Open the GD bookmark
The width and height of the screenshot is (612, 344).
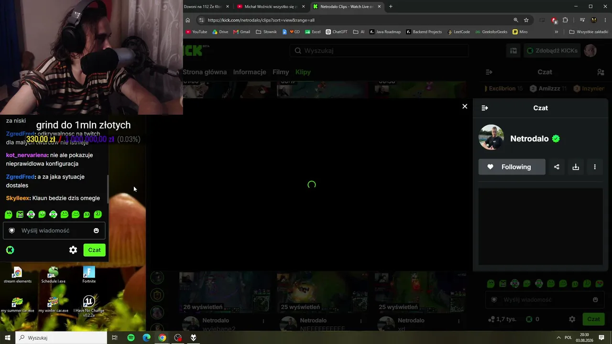click(291, 32)
